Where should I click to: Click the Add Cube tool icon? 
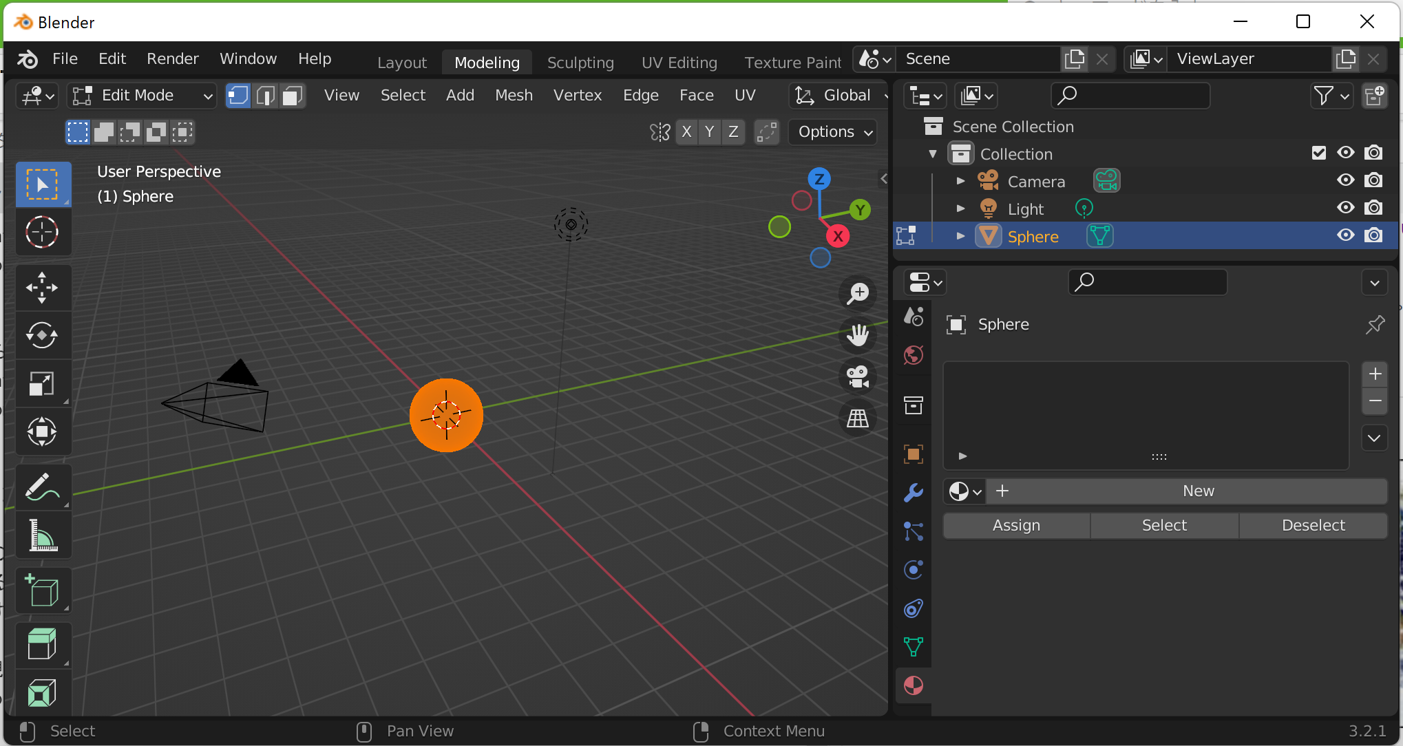[42, 591]
